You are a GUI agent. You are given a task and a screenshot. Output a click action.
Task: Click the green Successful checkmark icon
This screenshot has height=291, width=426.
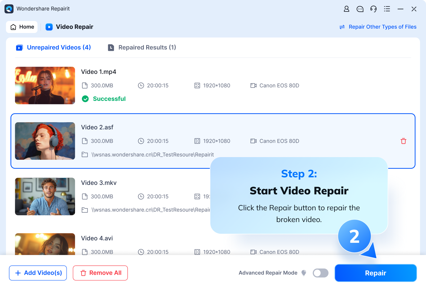point(85,99)
